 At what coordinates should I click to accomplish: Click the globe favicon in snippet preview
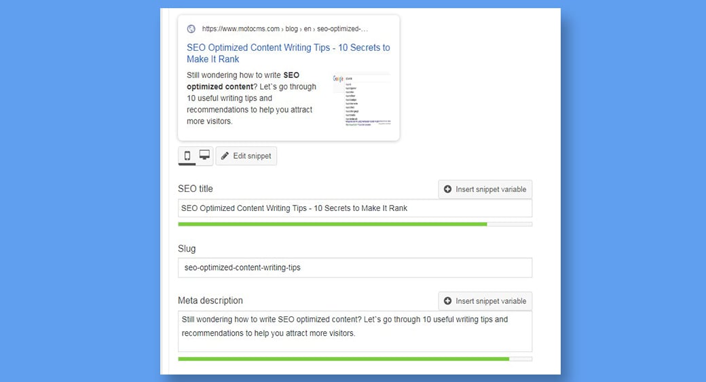(x=191, y=29)
